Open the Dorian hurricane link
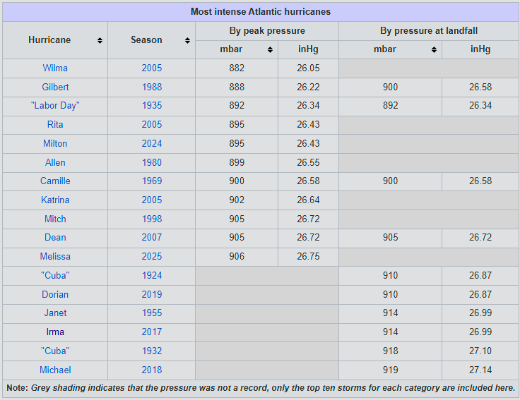Viewport: 520px width, 400px height. tap(55, 294)
